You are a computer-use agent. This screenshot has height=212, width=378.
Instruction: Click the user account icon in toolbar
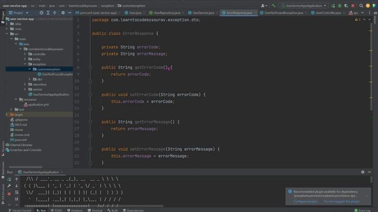(x=263, y=5)
